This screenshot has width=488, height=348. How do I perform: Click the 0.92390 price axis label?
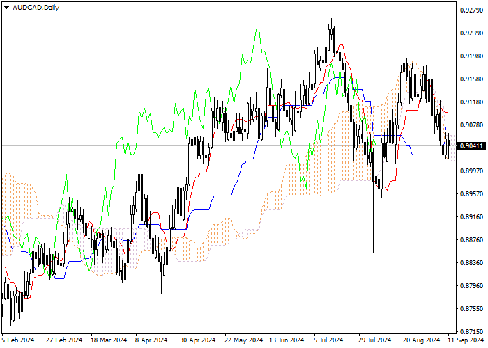coord(471,33)
